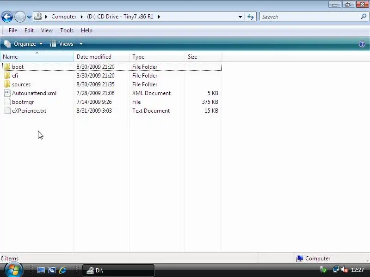Sort by Date modified column
Screen dimensions: 370x277
pyautogui.click(x=102, y=57)
